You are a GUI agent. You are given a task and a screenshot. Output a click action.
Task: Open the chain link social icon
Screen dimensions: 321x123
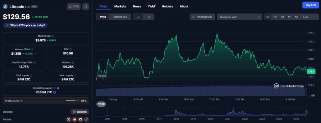(x=87, y=119)
